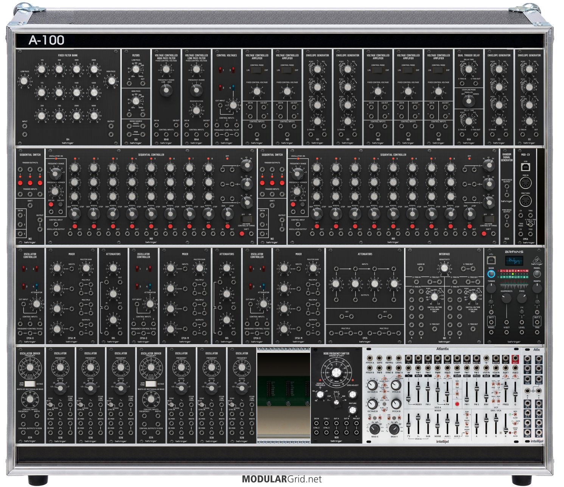Click the MORPH knob on Brains
Screen dimensions: 564x487
pos(537,288)
